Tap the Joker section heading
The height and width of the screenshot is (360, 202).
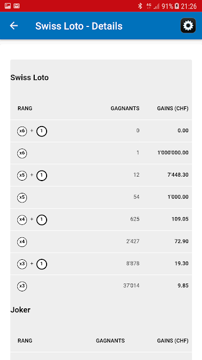(x=20, y=310)
